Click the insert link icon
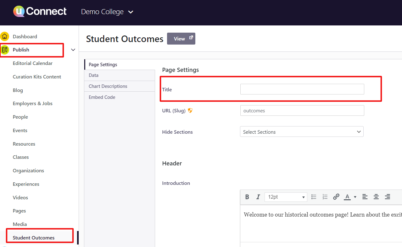 click(336, 197)
